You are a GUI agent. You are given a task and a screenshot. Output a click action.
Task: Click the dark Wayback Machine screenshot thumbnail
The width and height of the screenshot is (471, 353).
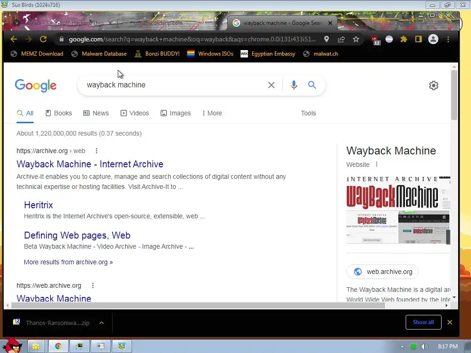(x=424, y=227)
